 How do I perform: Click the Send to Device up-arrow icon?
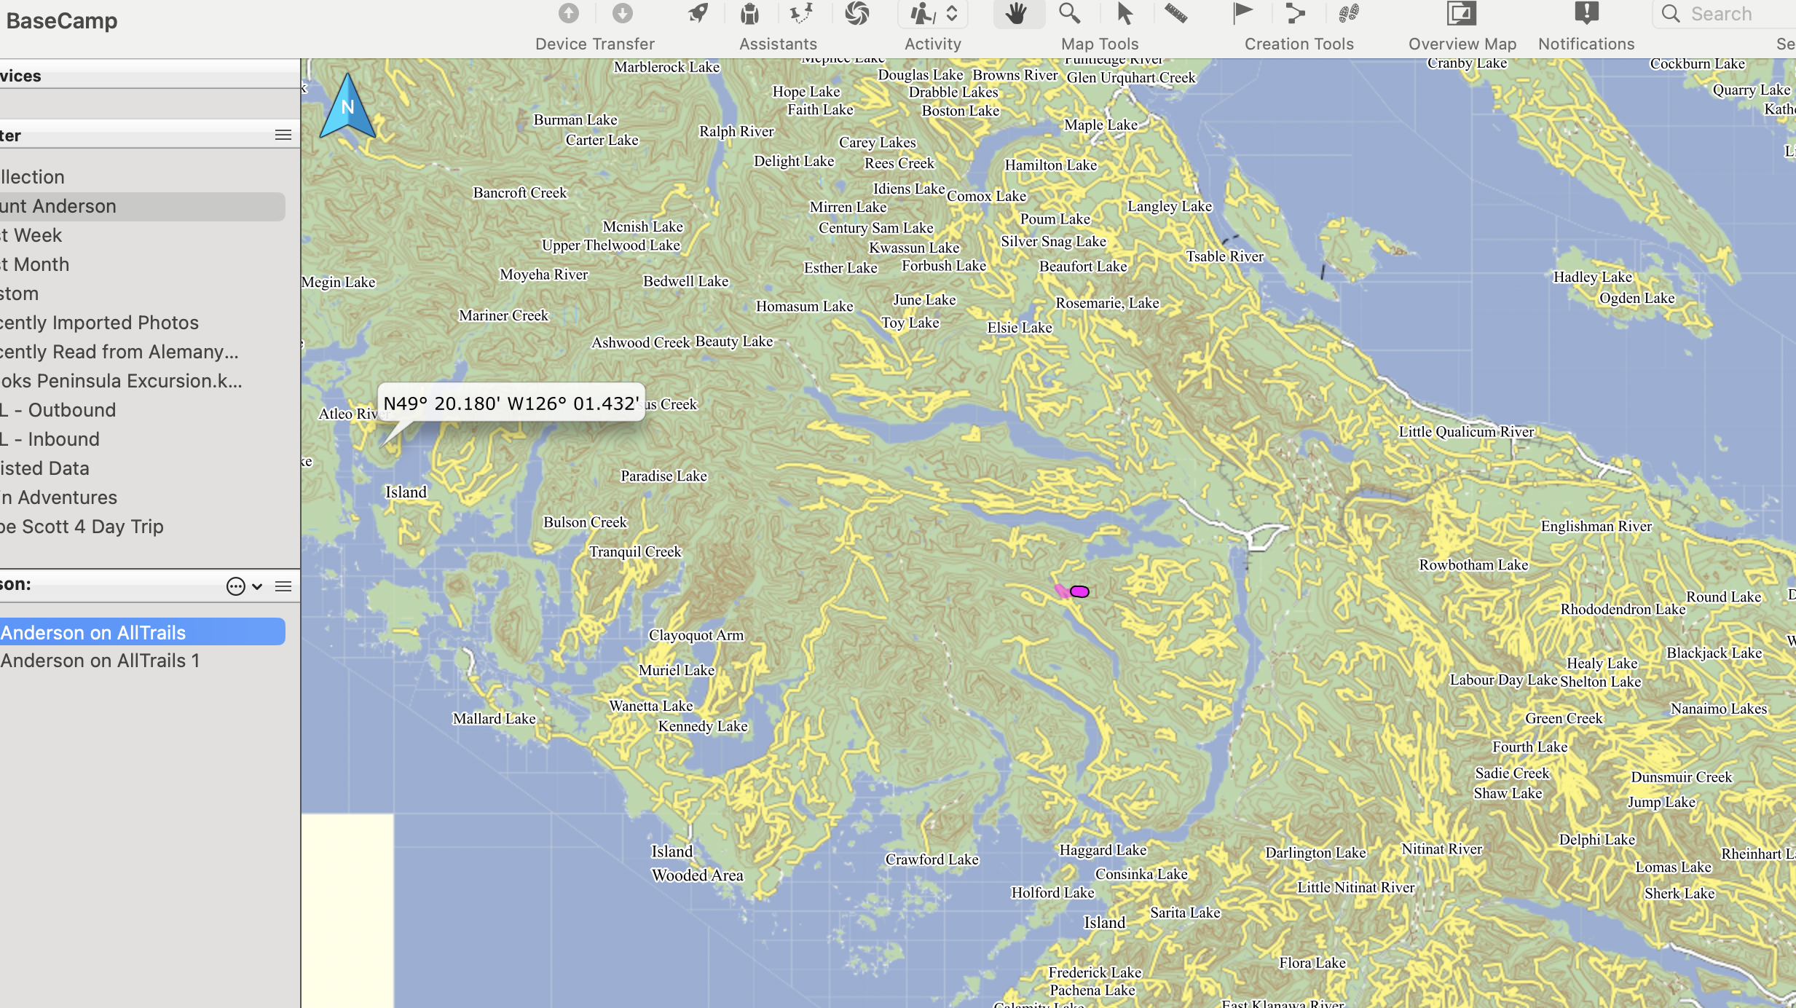pos(569,13)
